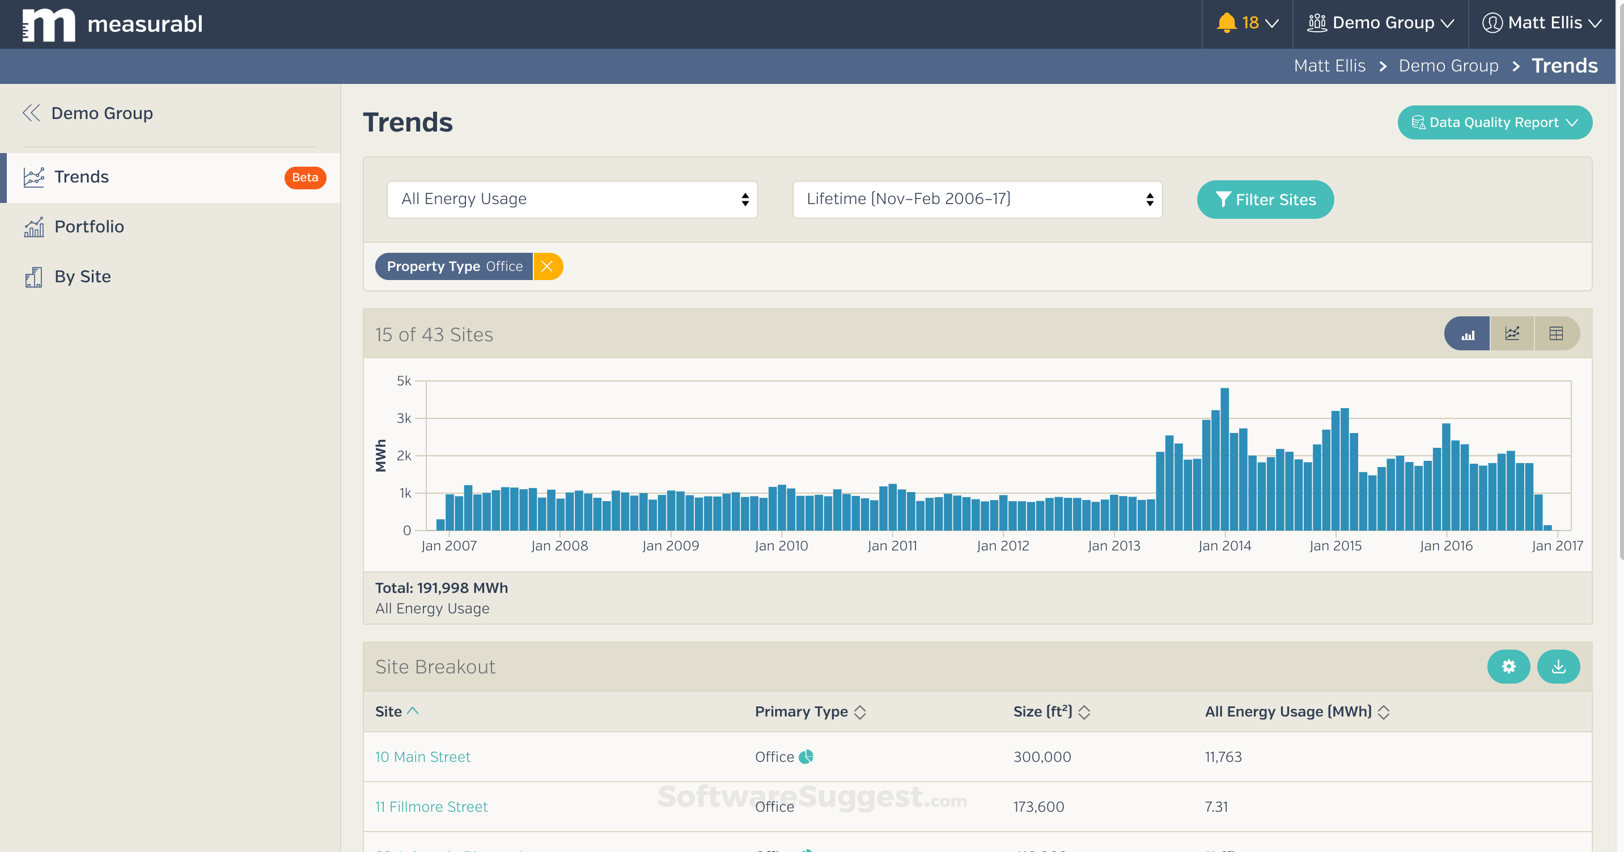Switch chart to table view
This screenshot has height=852, width=1624.
[x=1557, y=334]
